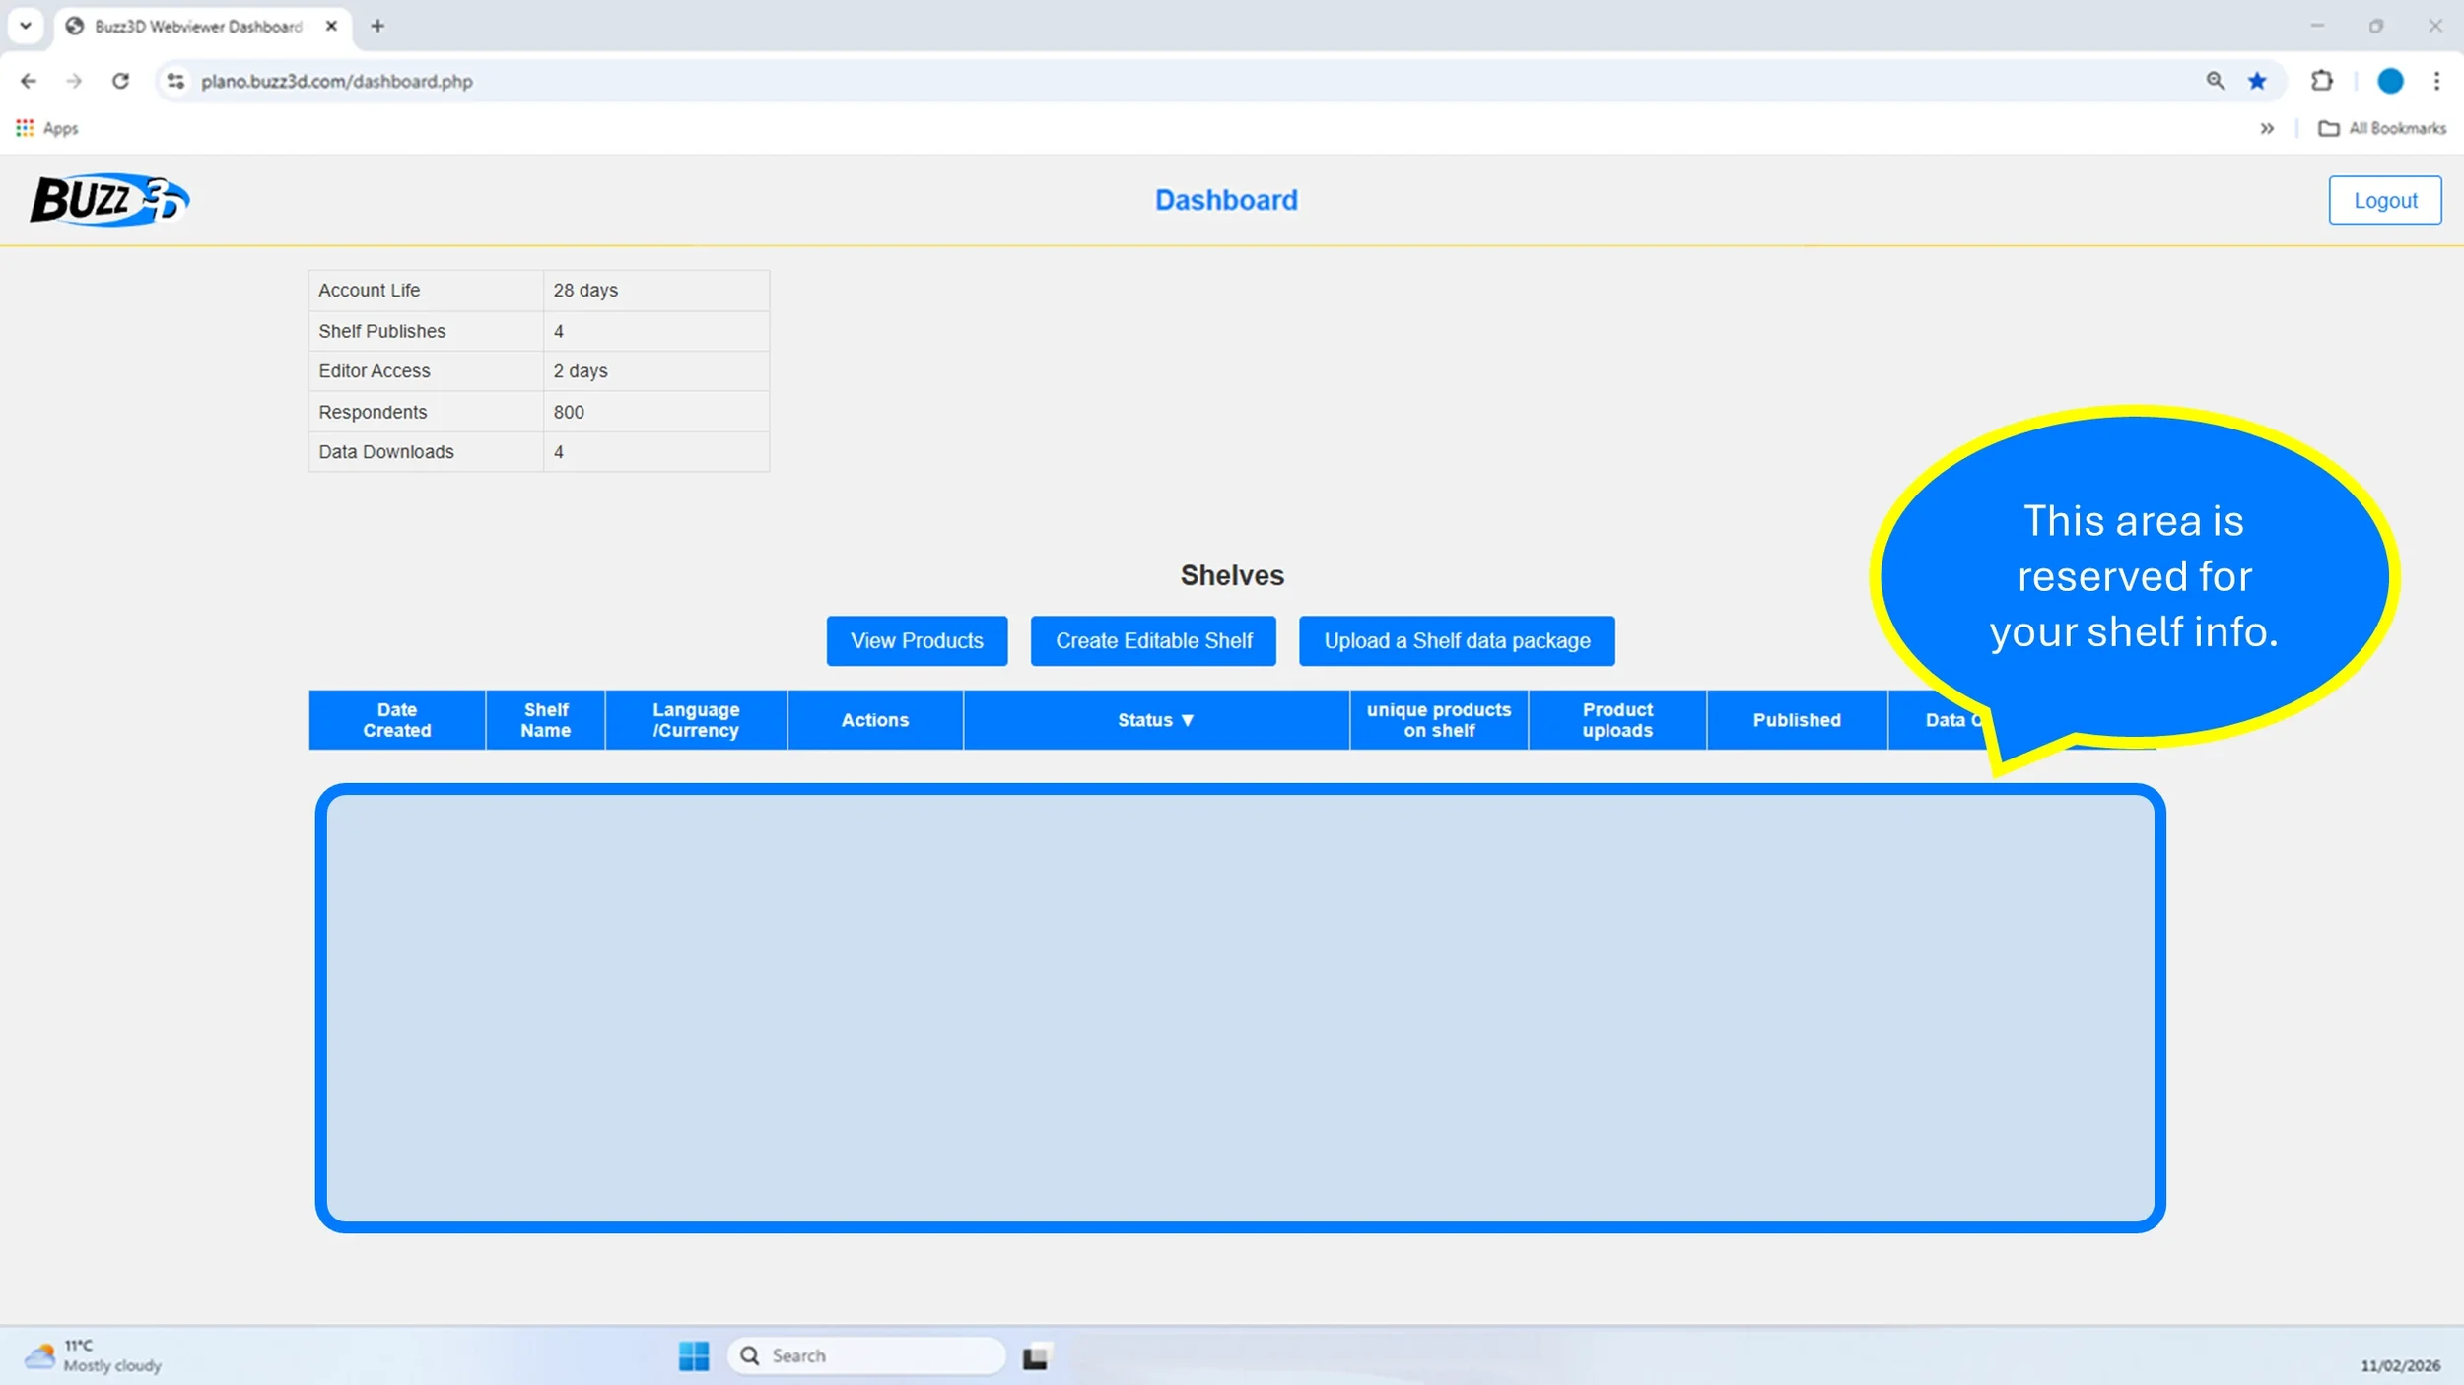This screenshot has height=1385, width=2464.
Task: Click the Logout button
Action: coord(2384,201)
